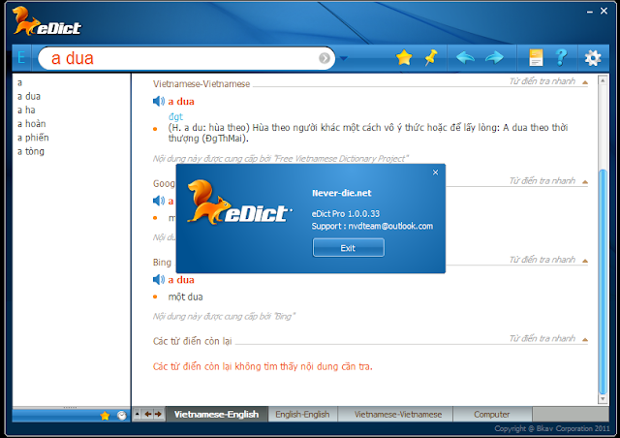620x438 pixels.
Task: Click 'Từ điển tra nhanh' in Vietnamese-Vietnamese section
Action: [542, 81]
